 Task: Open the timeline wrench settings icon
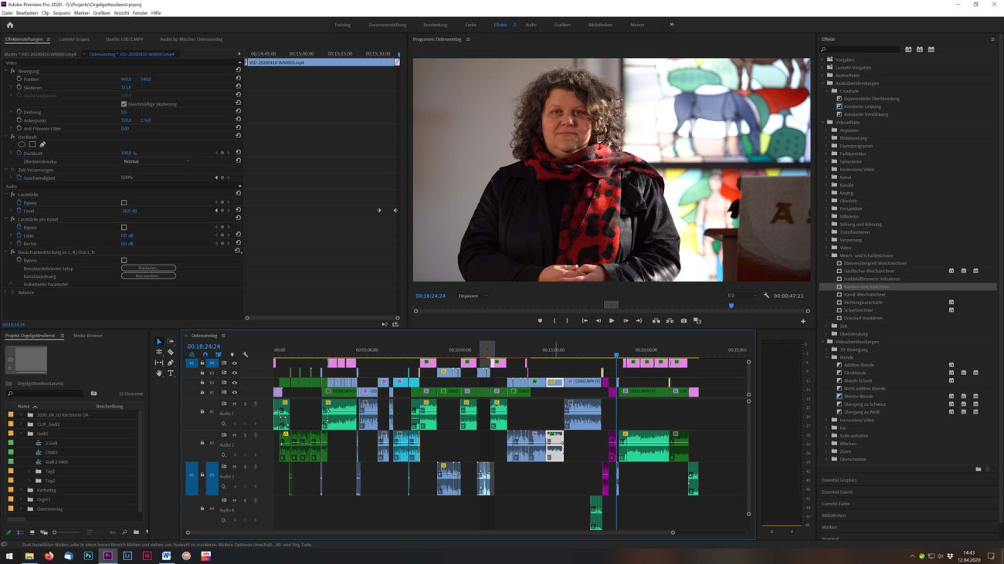pos(246,354)
